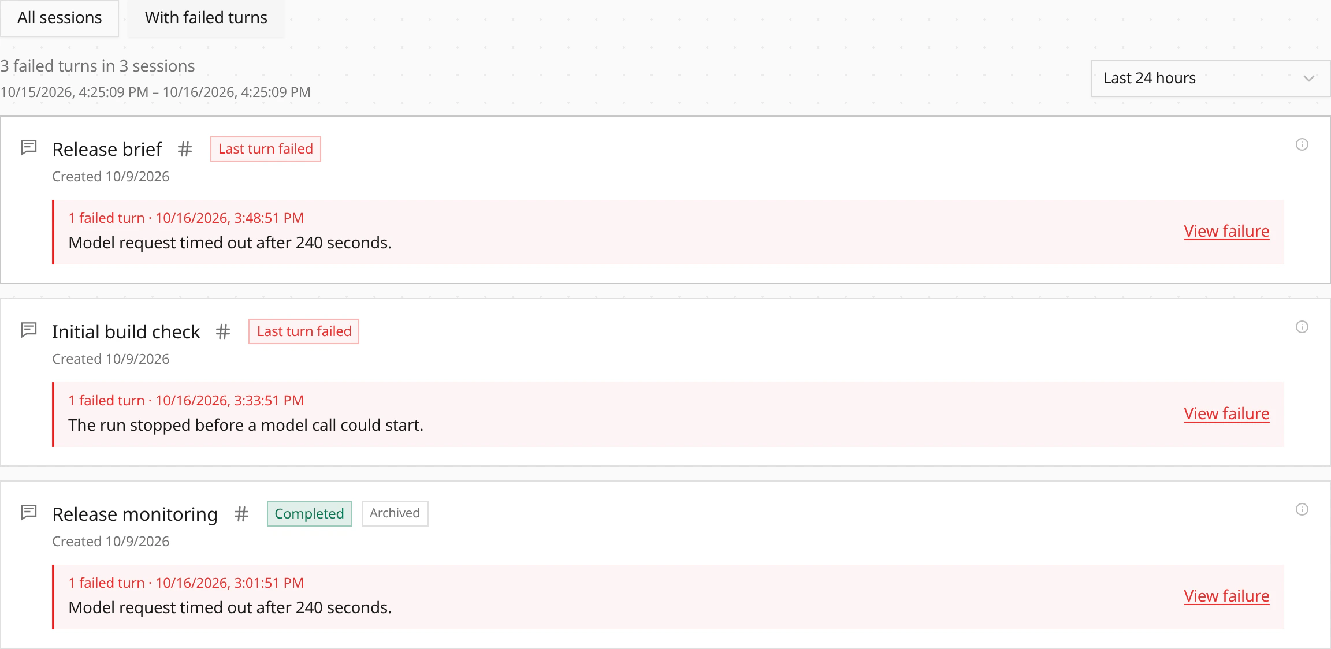Click info icon on Release brief card
This screenshot has width=1331, height=649.
point(1302,144)
